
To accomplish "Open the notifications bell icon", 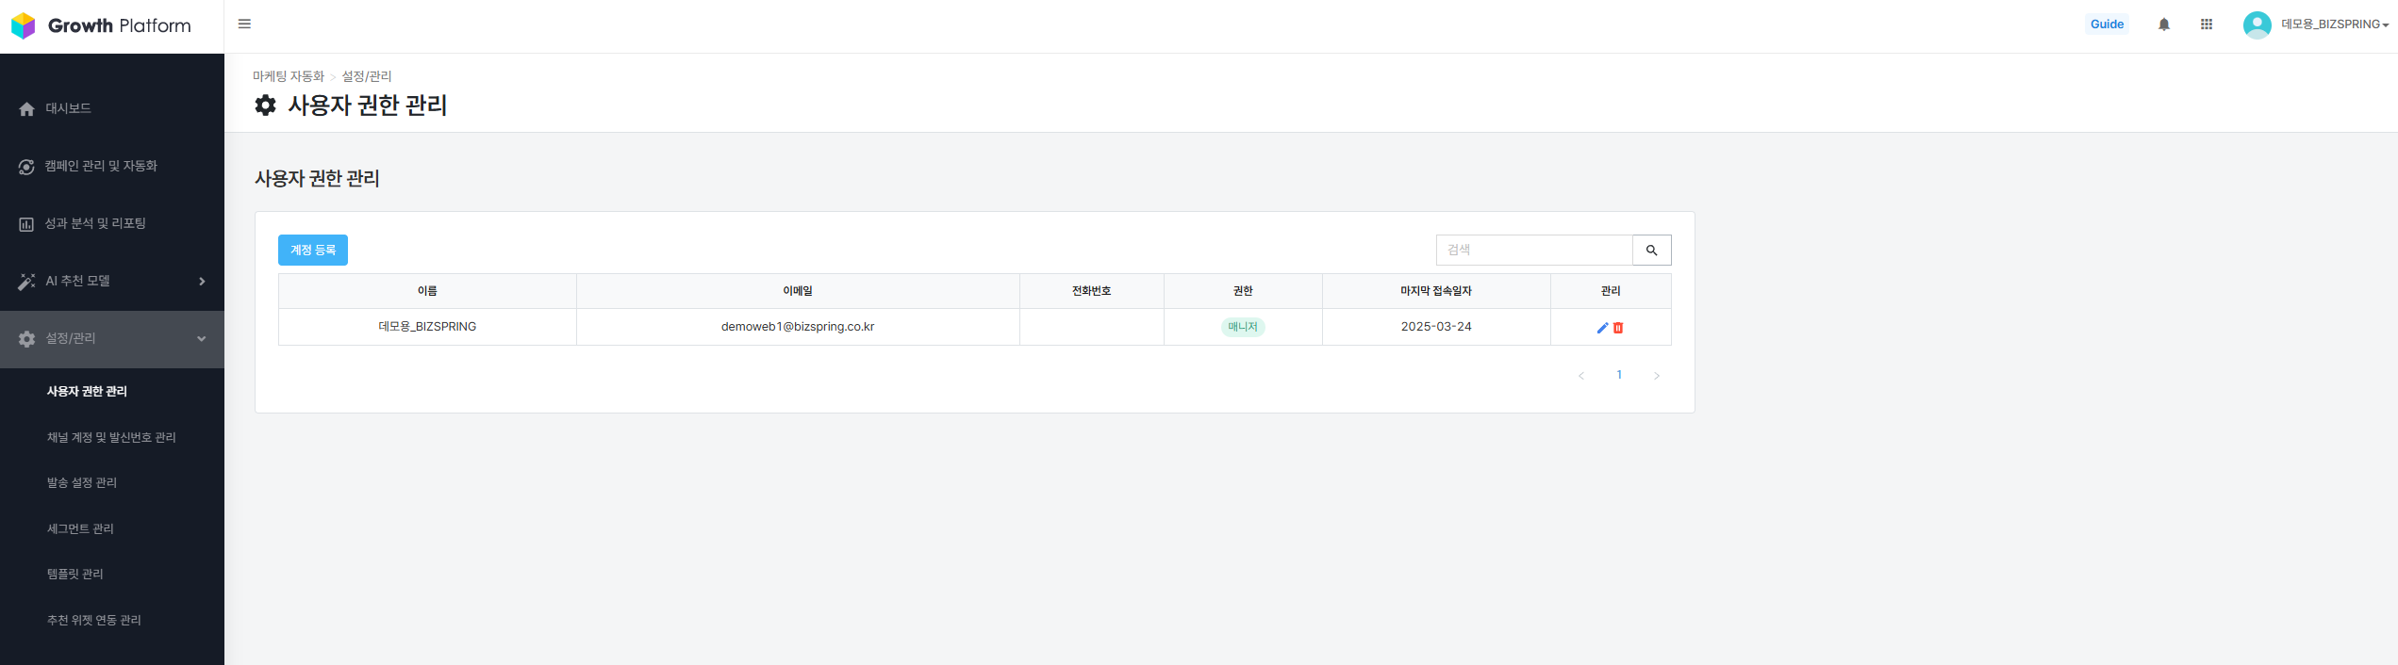I will (2163, 24).
